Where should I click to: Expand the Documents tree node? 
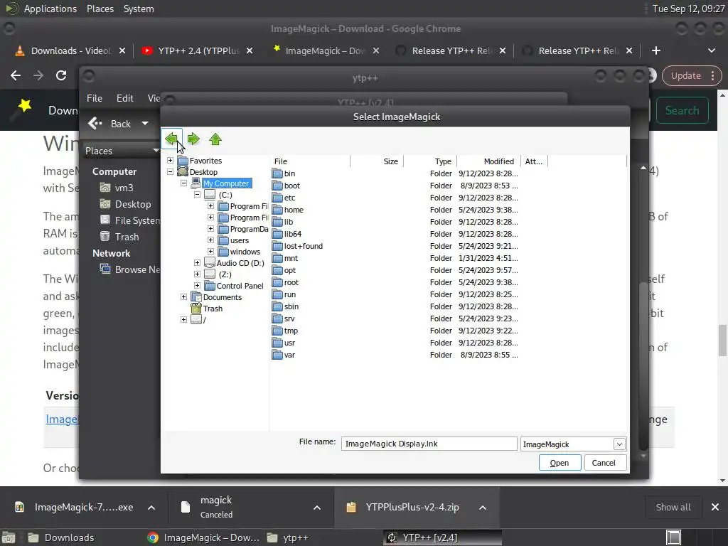[x=184, y=297]
